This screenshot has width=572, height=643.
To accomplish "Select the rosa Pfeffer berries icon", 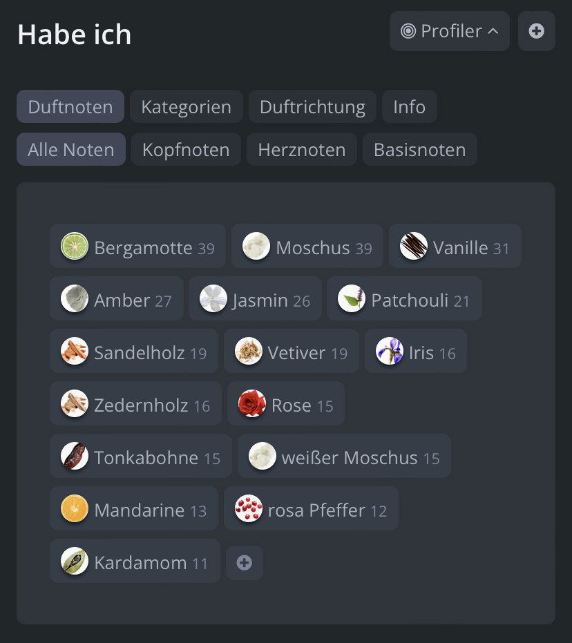I will tap(249, 508).
